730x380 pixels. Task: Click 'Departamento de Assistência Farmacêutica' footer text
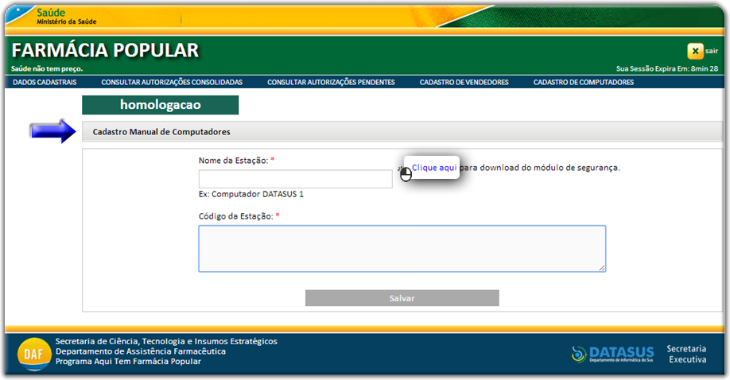point(141,351)
